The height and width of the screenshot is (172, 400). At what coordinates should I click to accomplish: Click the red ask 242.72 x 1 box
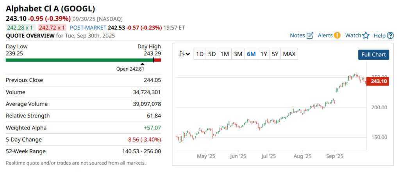[x=52, y=28]
